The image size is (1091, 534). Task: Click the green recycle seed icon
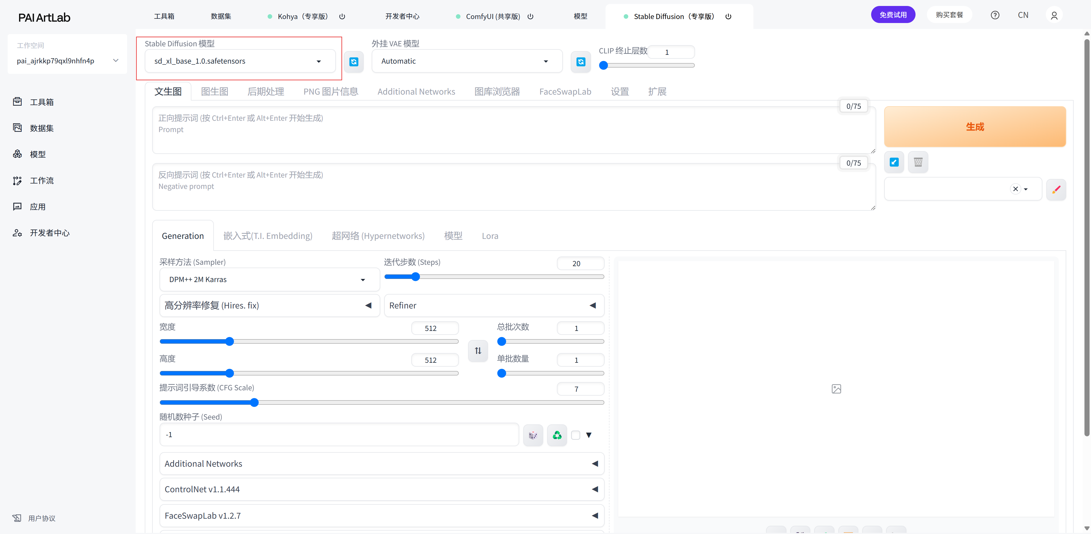[557, 435]
